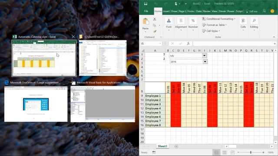Select the Sheet1 worksheet tab

point(162,146)
